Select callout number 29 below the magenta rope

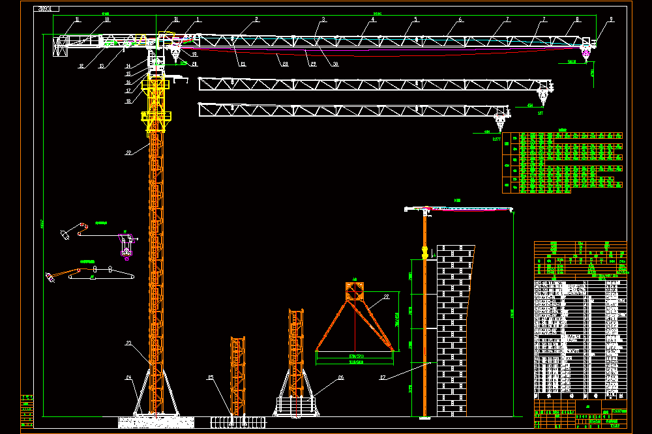313,64
